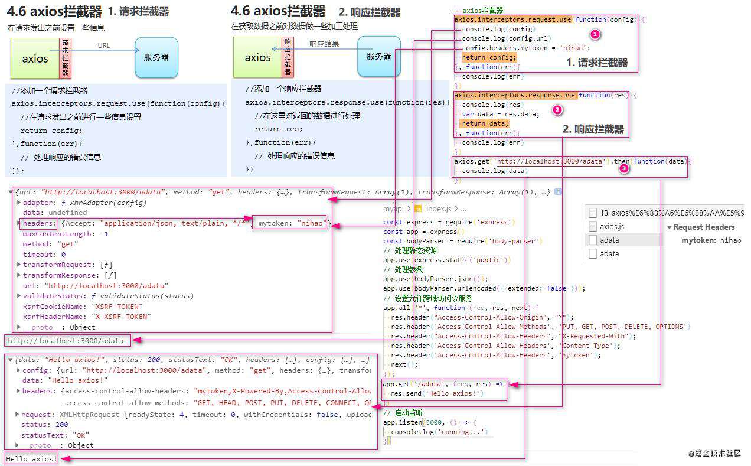
Task: Click the file icon next to axios.js
Action: tap(593, 226)
